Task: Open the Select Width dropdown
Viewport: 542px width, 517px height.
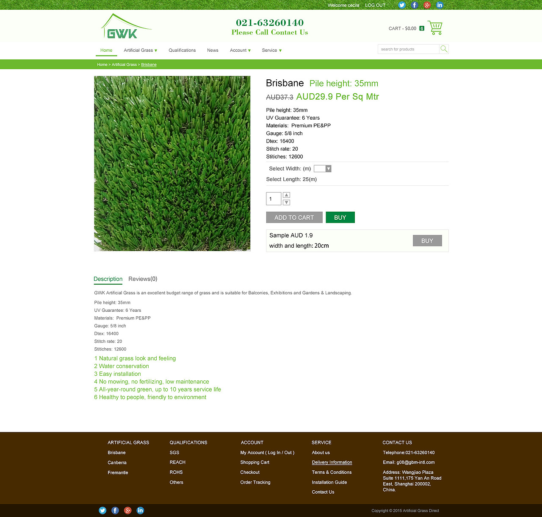Action: pyautogui.click(x=322, y=169)
